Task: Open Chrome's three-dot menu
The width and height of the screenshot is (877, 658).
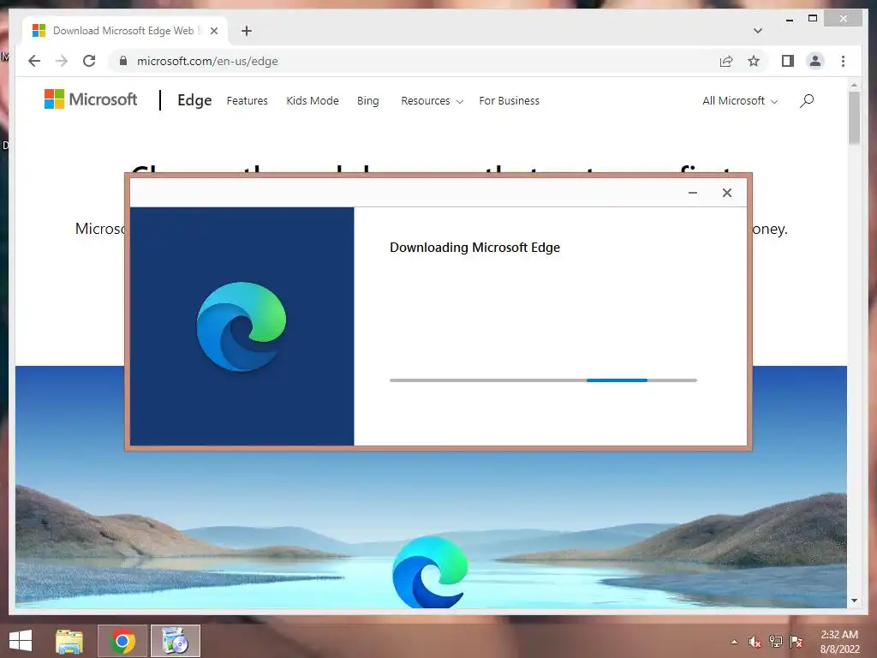Action: coord(843,61)
